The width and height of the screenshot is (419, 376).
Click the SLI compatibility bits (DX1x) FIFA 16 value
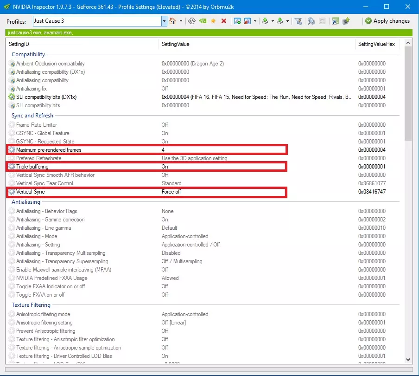tap(257, 97)
